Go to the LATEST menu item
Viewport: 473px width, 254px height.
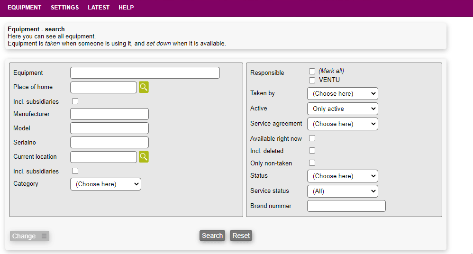pos(99,8)
